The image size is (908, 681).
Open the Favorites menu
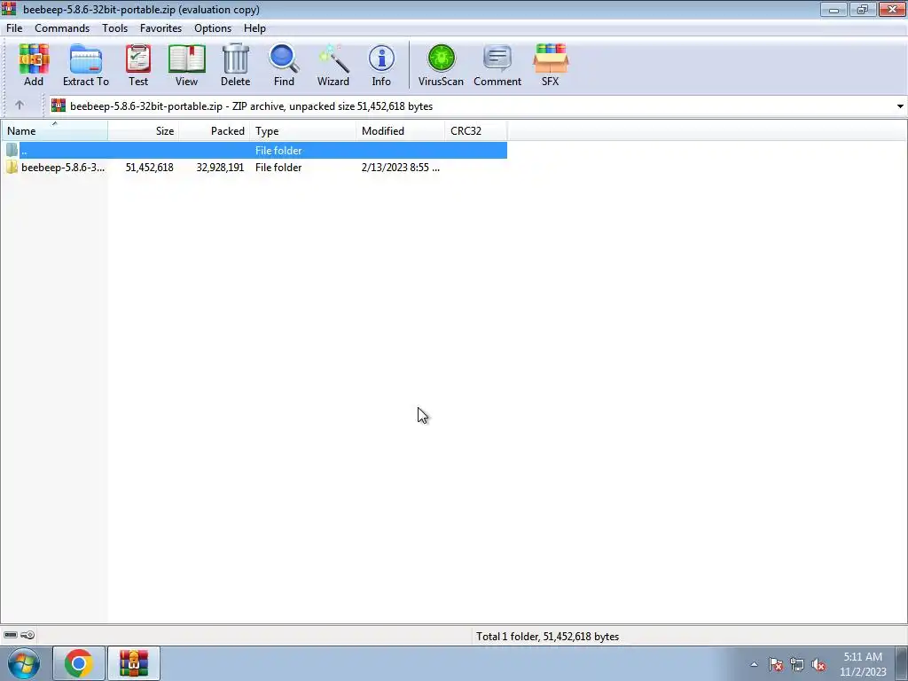point(160,27)
